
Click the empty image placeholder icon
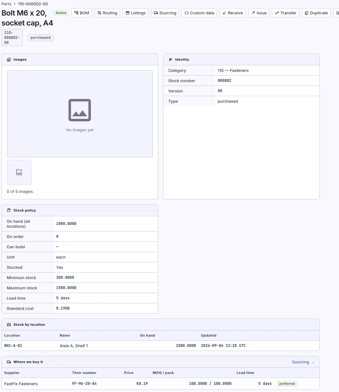pos(80,110)
